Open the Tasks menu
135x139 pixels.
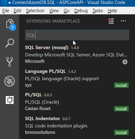point(98,11)
